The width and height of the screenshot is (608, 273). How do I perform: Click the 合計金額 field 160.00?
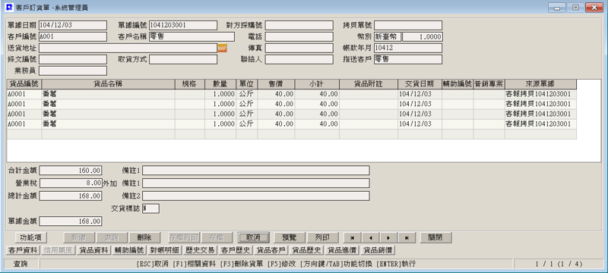coord(71,171)
